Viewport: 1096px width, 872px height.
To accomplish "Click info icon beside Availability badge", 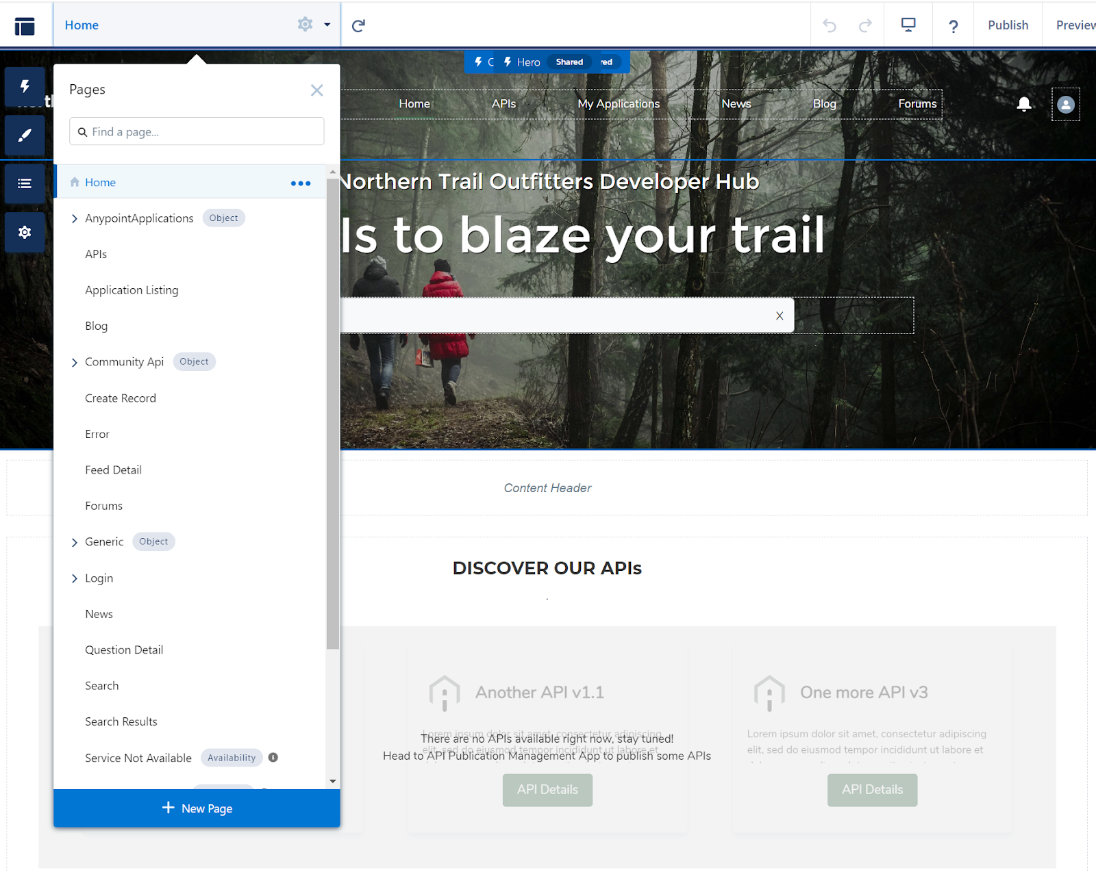I will 273,757.
